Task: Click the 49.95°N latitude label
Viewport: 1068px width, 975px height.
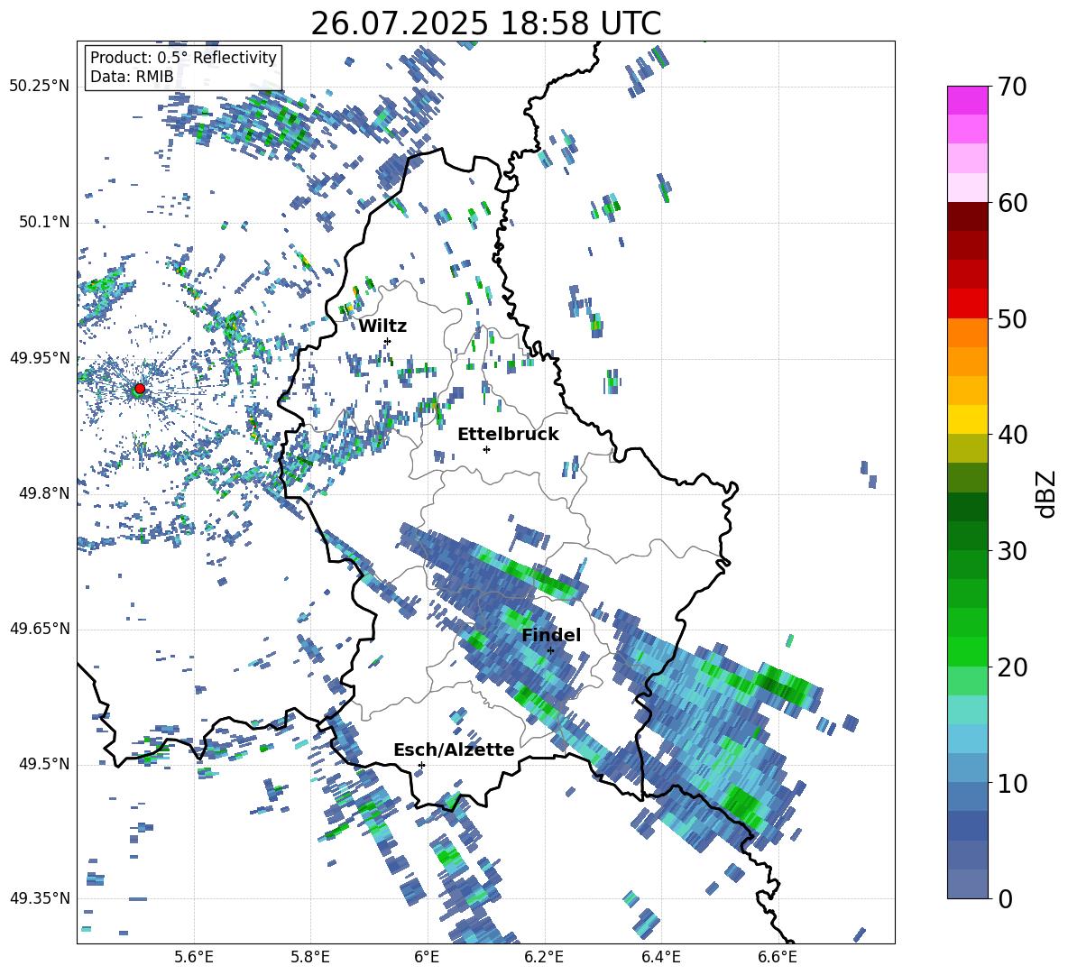Action: 40,358
